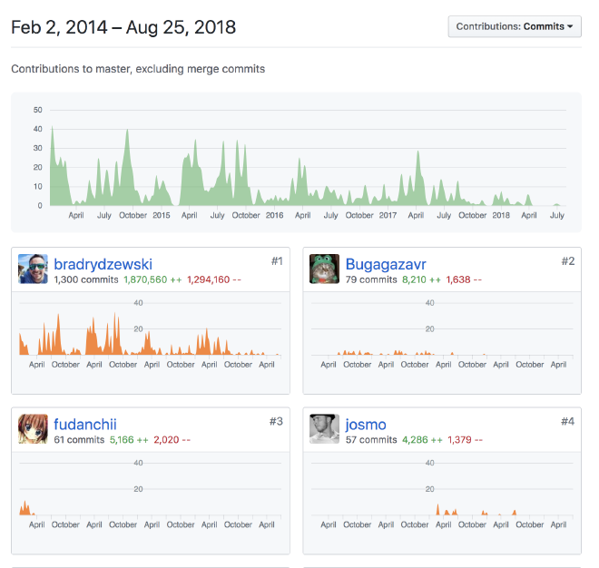View bradrydzewski's 1,300 commits
The image size is (599, 568).
click(86, 280)
